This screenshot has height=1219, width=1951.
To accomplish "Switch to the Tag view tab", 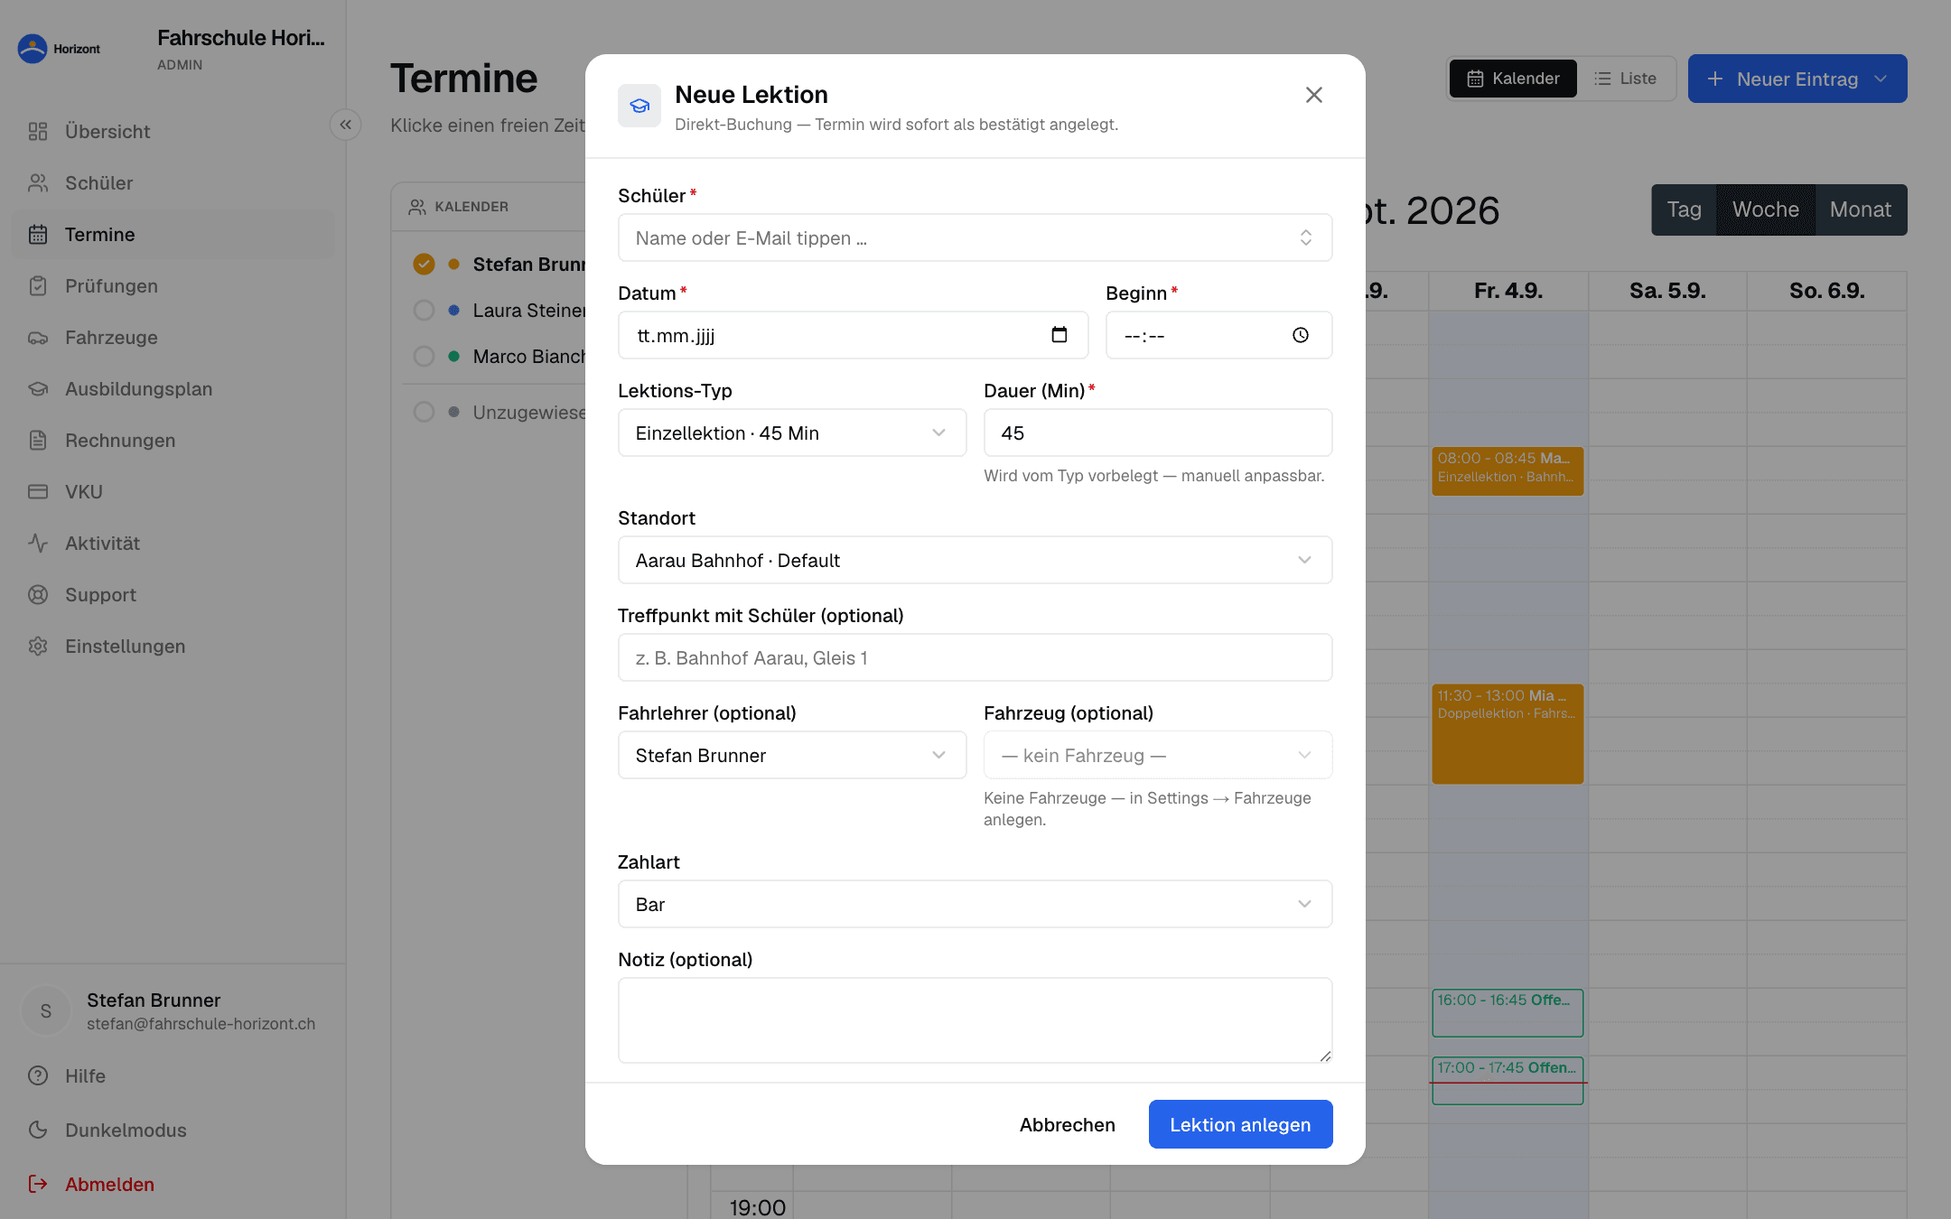I will [x=1684, y=209].
